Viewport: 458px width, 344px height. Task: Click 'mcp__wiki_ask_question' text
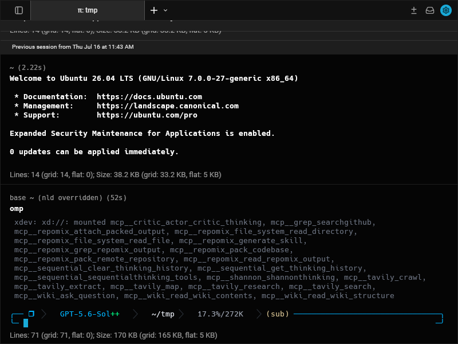click(x=65, y=296)
